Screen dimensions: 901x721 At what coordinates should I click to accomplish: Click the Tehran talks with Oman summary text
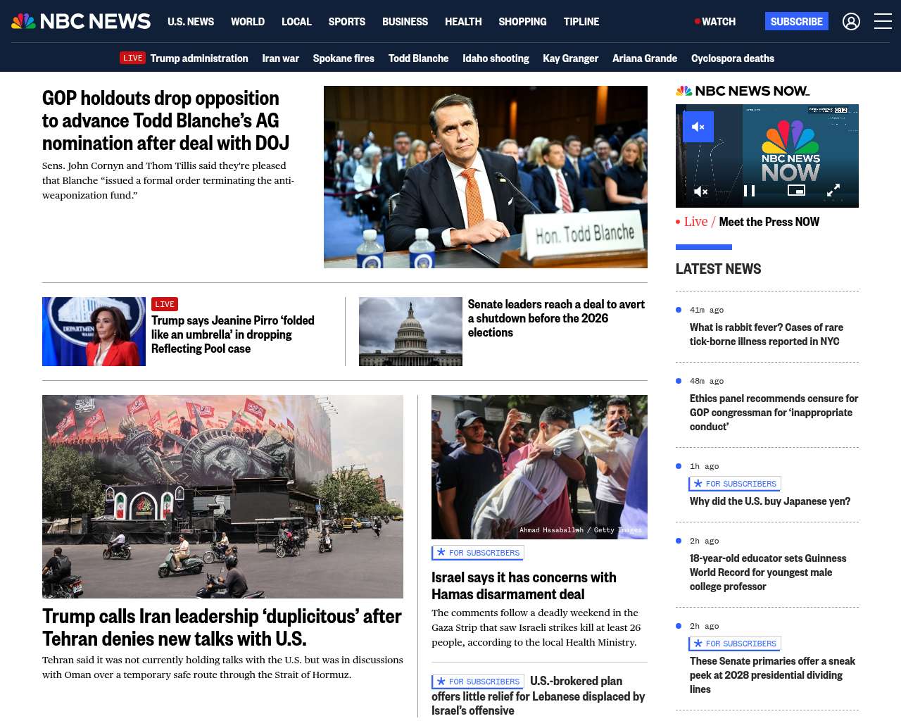[x=222, y=667]
